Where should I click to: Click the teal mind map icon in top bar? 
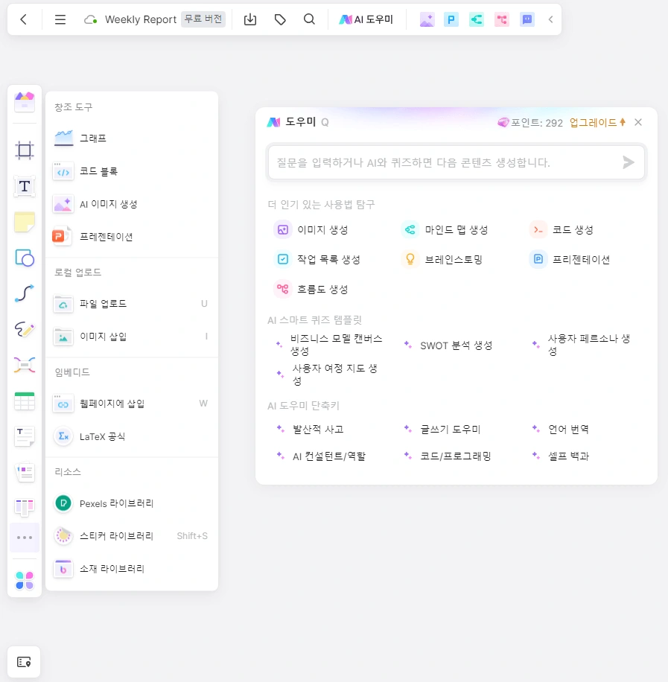[477, 19]
